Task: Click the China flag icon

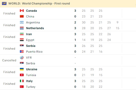Action: pyautogui.click(x=22, y=16)
